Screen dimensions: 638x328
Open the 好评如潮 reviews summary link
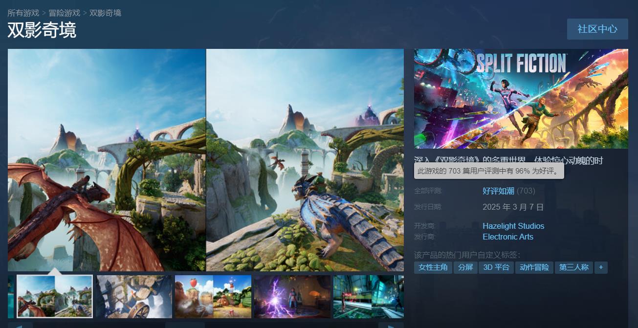pyautogui.click(x=498, y=191)
